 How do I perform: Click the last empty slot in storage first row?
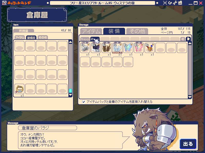pos(182,48)
